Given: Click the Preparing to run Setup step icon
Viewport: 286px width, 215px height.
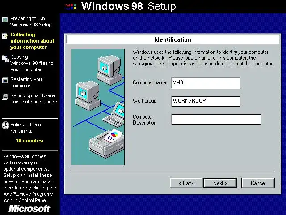Looking at the screenshot, I should [5, 19].
